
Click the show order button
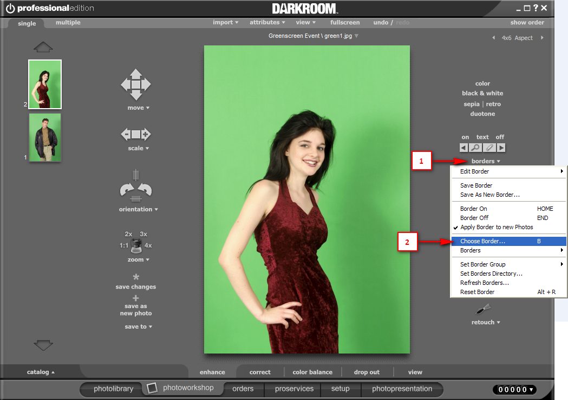[527, 22]
